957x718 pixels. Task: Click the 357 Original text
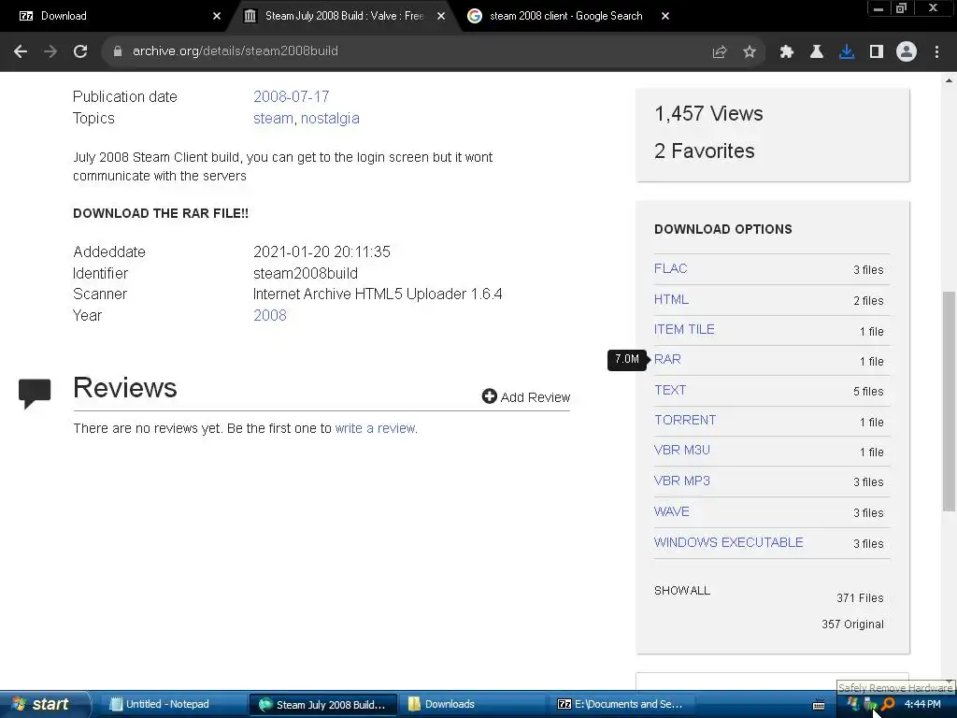[852, 624]
